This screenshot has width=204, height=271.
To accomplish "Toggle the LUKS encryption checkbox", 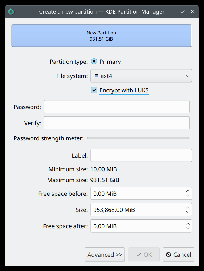I will [94, 90].
